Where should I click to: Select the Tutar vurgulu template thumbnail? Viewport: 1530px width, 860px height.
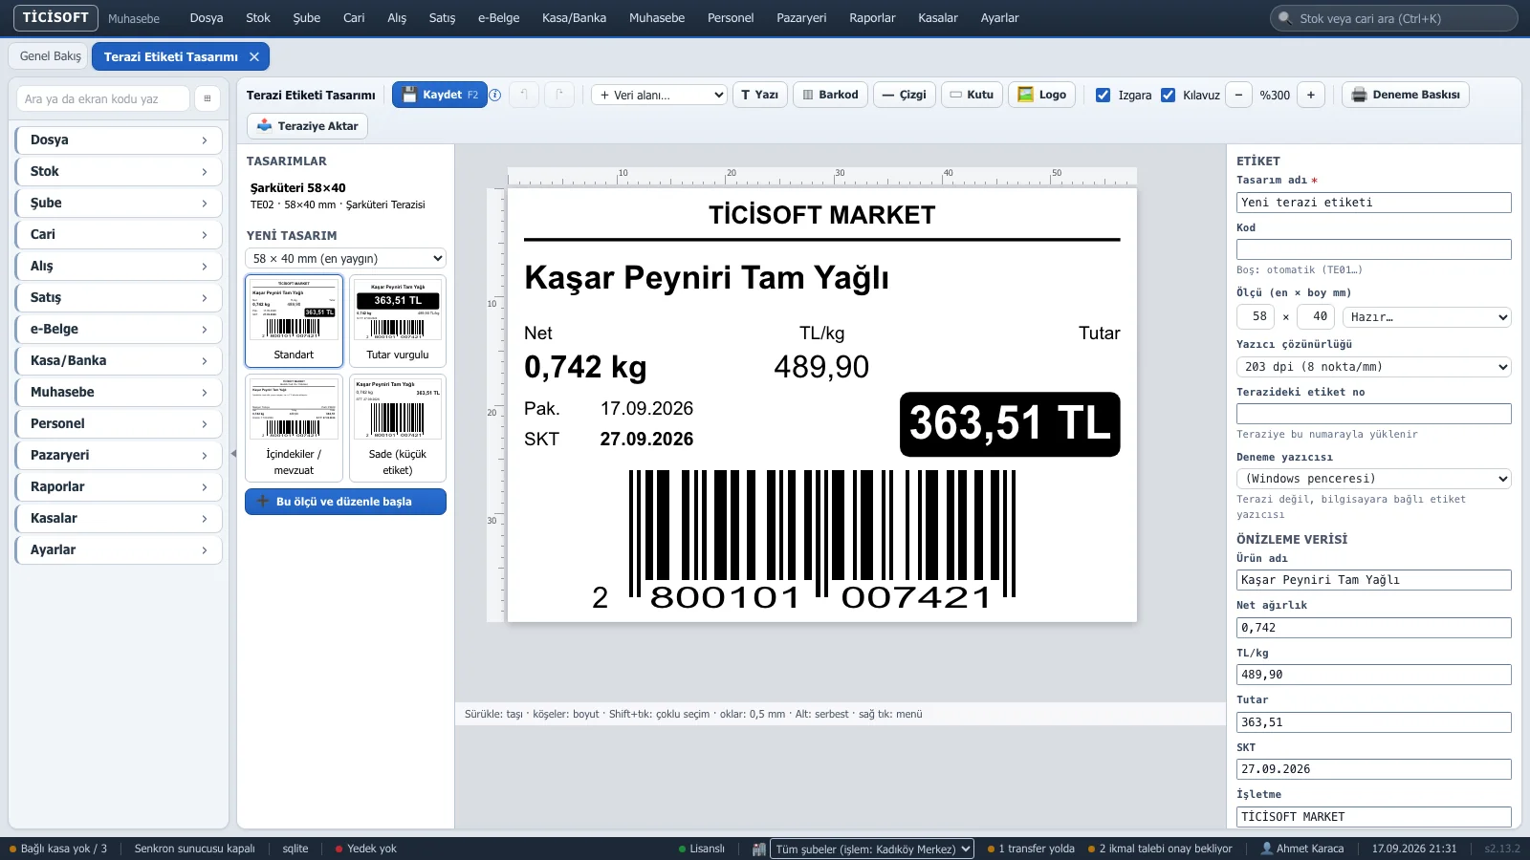398,321
